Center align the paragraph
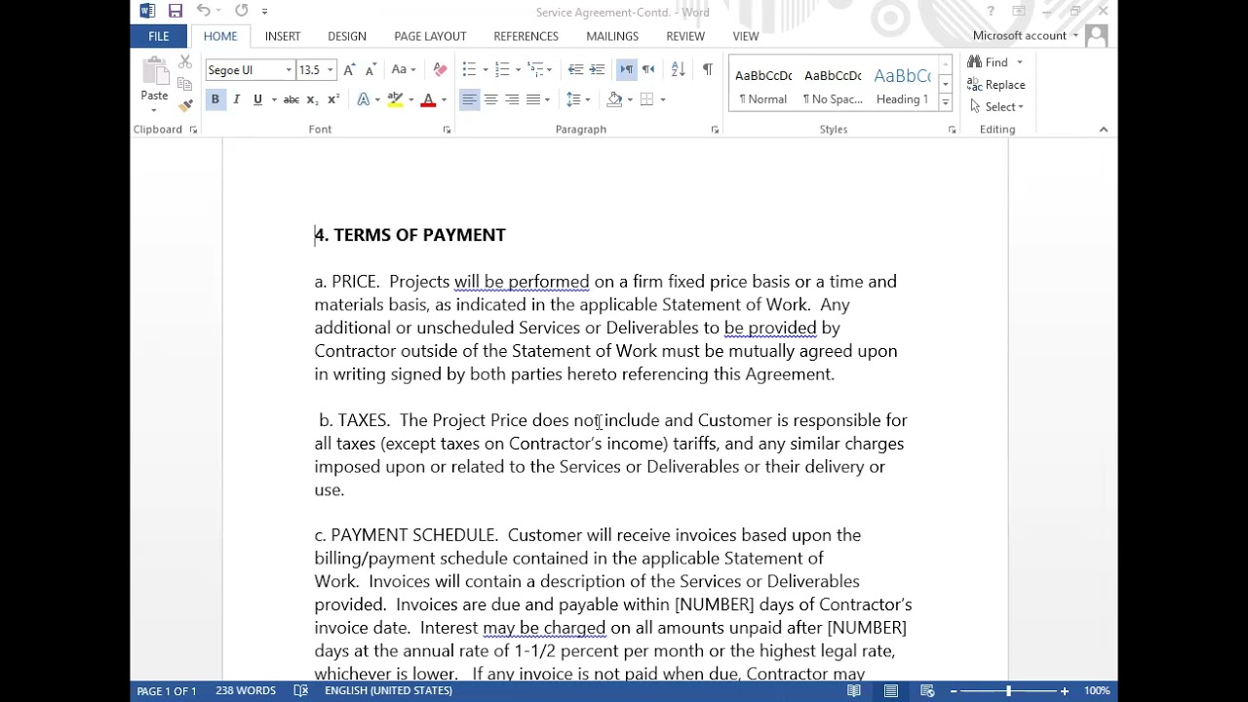The width and height of the screenshot is (1248, 702). 490,99
